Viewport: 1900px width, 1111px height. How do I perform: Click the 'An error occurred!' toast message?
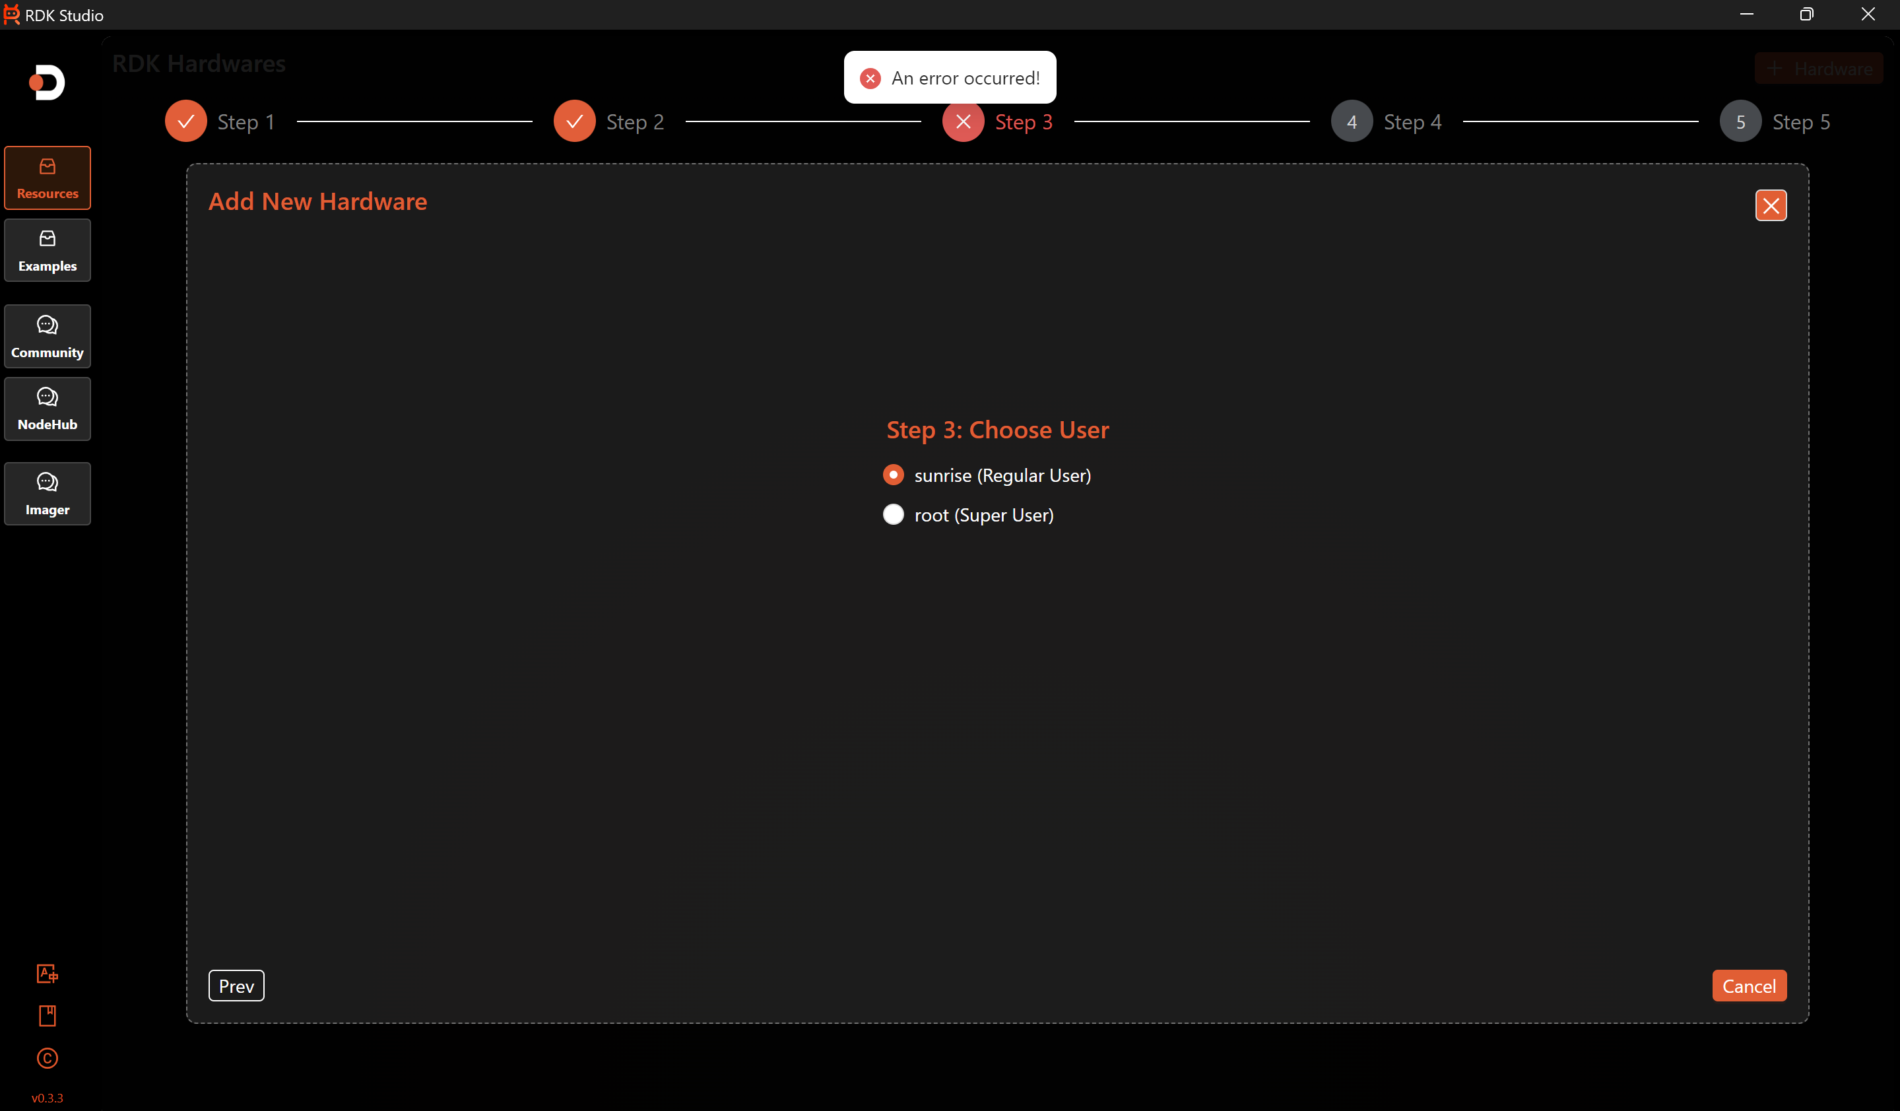[950, 78]
